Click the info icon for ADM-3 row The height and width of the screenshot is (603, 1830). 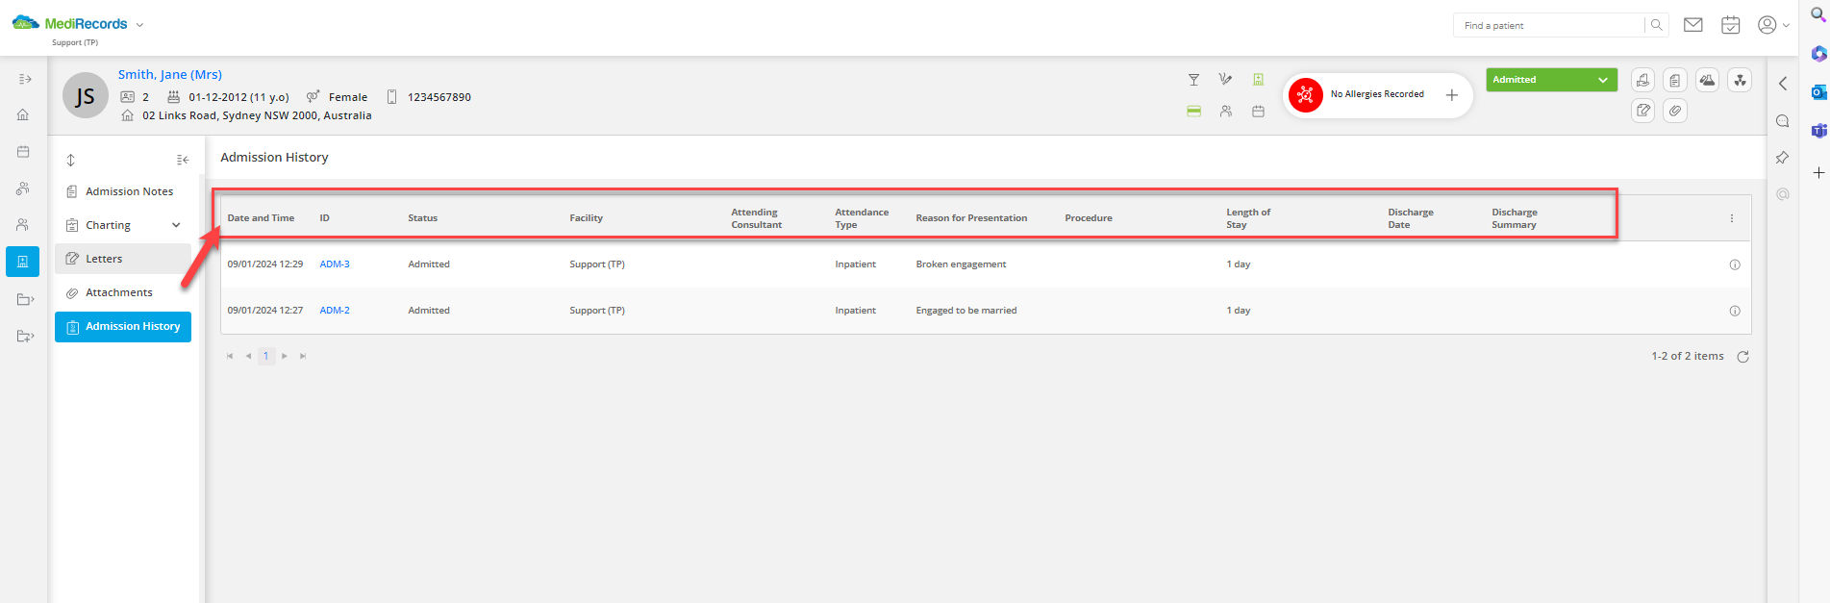click(1735, 264)
